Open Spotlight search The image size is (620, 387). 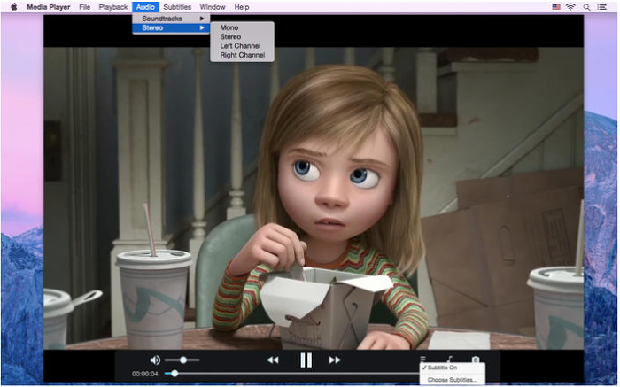point(586,7)
